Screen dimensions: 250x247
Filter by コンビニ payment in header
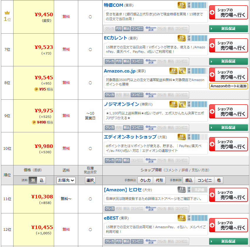coord(205,180)
